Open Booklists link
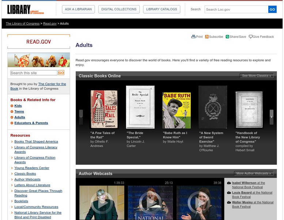Image resolution: width=284 pixels, height=220 pixels. click(x=21, y=201)
